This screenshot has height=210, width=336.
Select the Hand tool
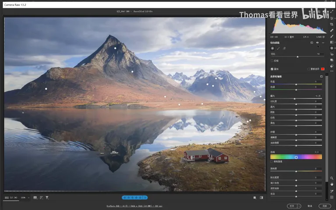pyautogui.click(x=332, y=184)
